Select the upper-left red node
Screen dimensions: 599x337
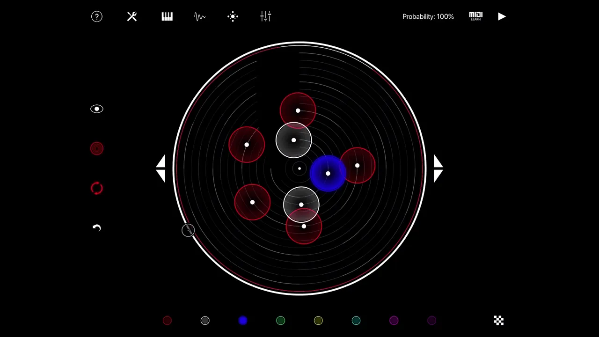point(247,145)
